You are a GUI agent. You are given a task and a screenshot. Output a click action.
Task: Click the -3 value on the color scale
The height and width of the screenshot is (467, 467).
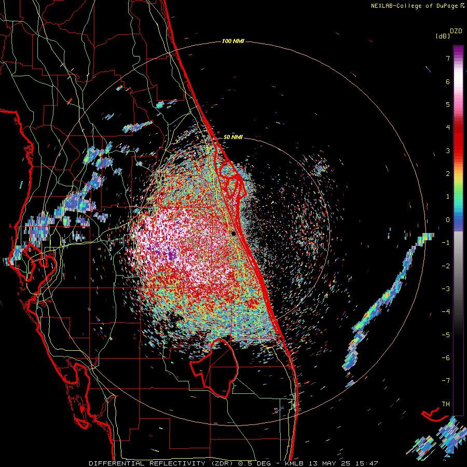(446, 289)
